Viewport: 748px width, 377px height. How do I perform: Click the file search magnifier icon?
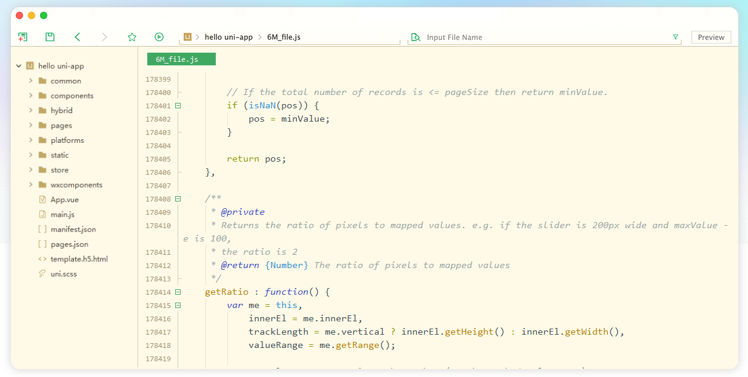(x=415, y=37)
